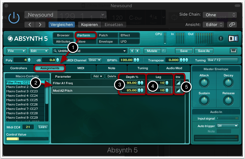245x159 pixels.
Task: Expand the Auto trigger dropdown
Action: (x=227, y=126)
